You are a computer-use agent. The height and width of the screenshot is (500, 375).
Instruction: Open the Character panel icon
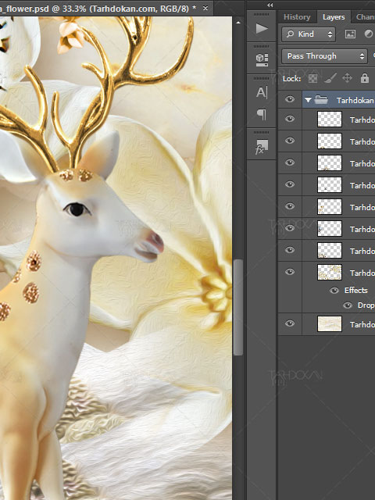(x=262, y=93)
